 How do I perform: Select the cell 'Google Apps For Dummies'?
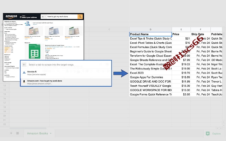[x=150, y=77]
